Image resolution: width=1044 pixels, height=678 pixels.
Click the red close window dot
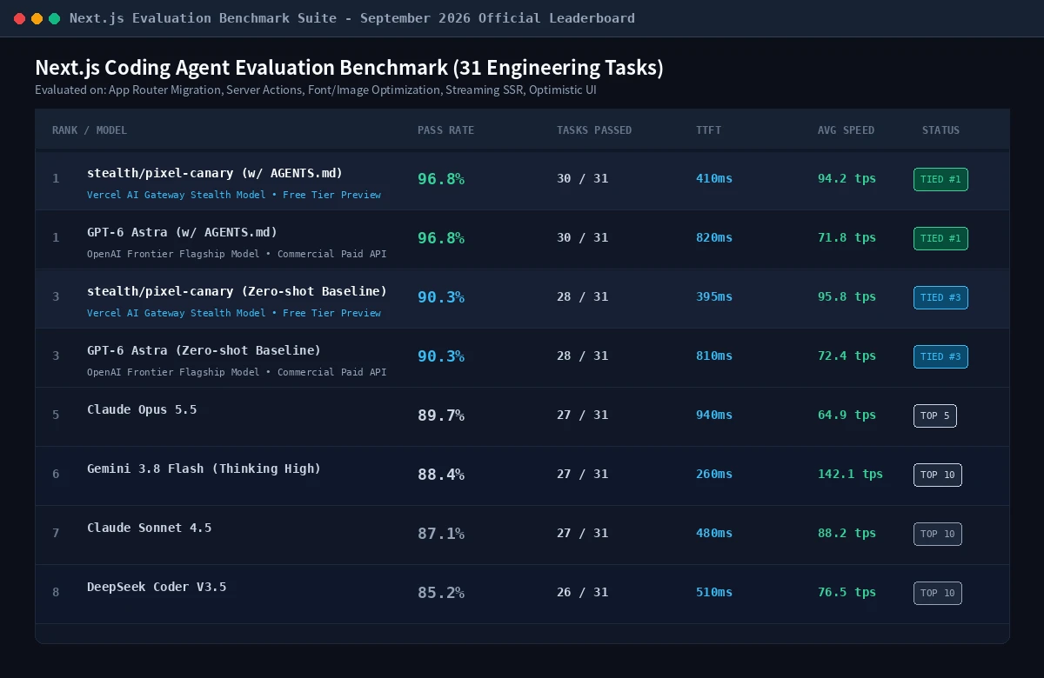(x=19, y=18)
